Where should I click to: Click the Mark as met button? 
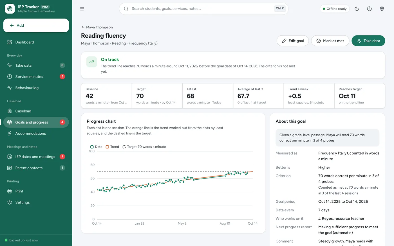330,41
